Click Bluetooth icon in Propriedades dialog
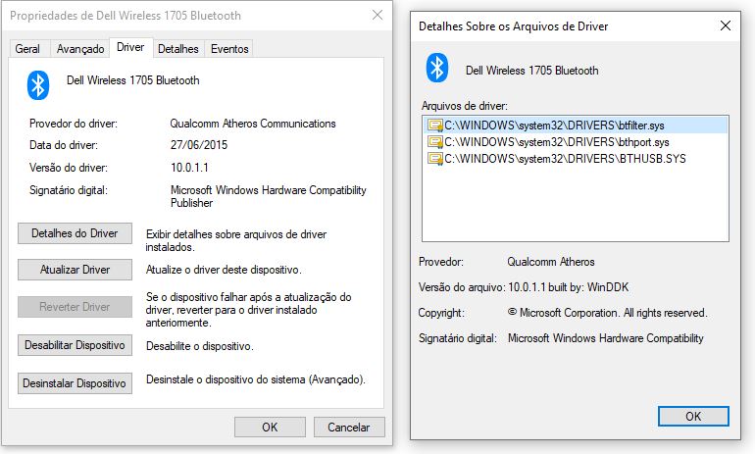Screen dimensions: 755x454 (x=38, y=85)
